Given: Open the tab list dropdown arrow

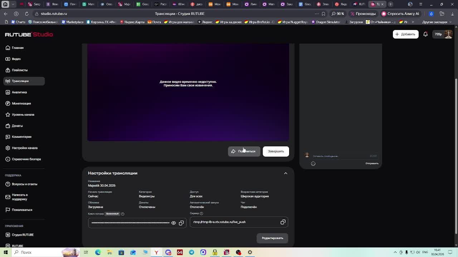Looking at the screenshot, I should pyautogui.click(x=13, y=4).
